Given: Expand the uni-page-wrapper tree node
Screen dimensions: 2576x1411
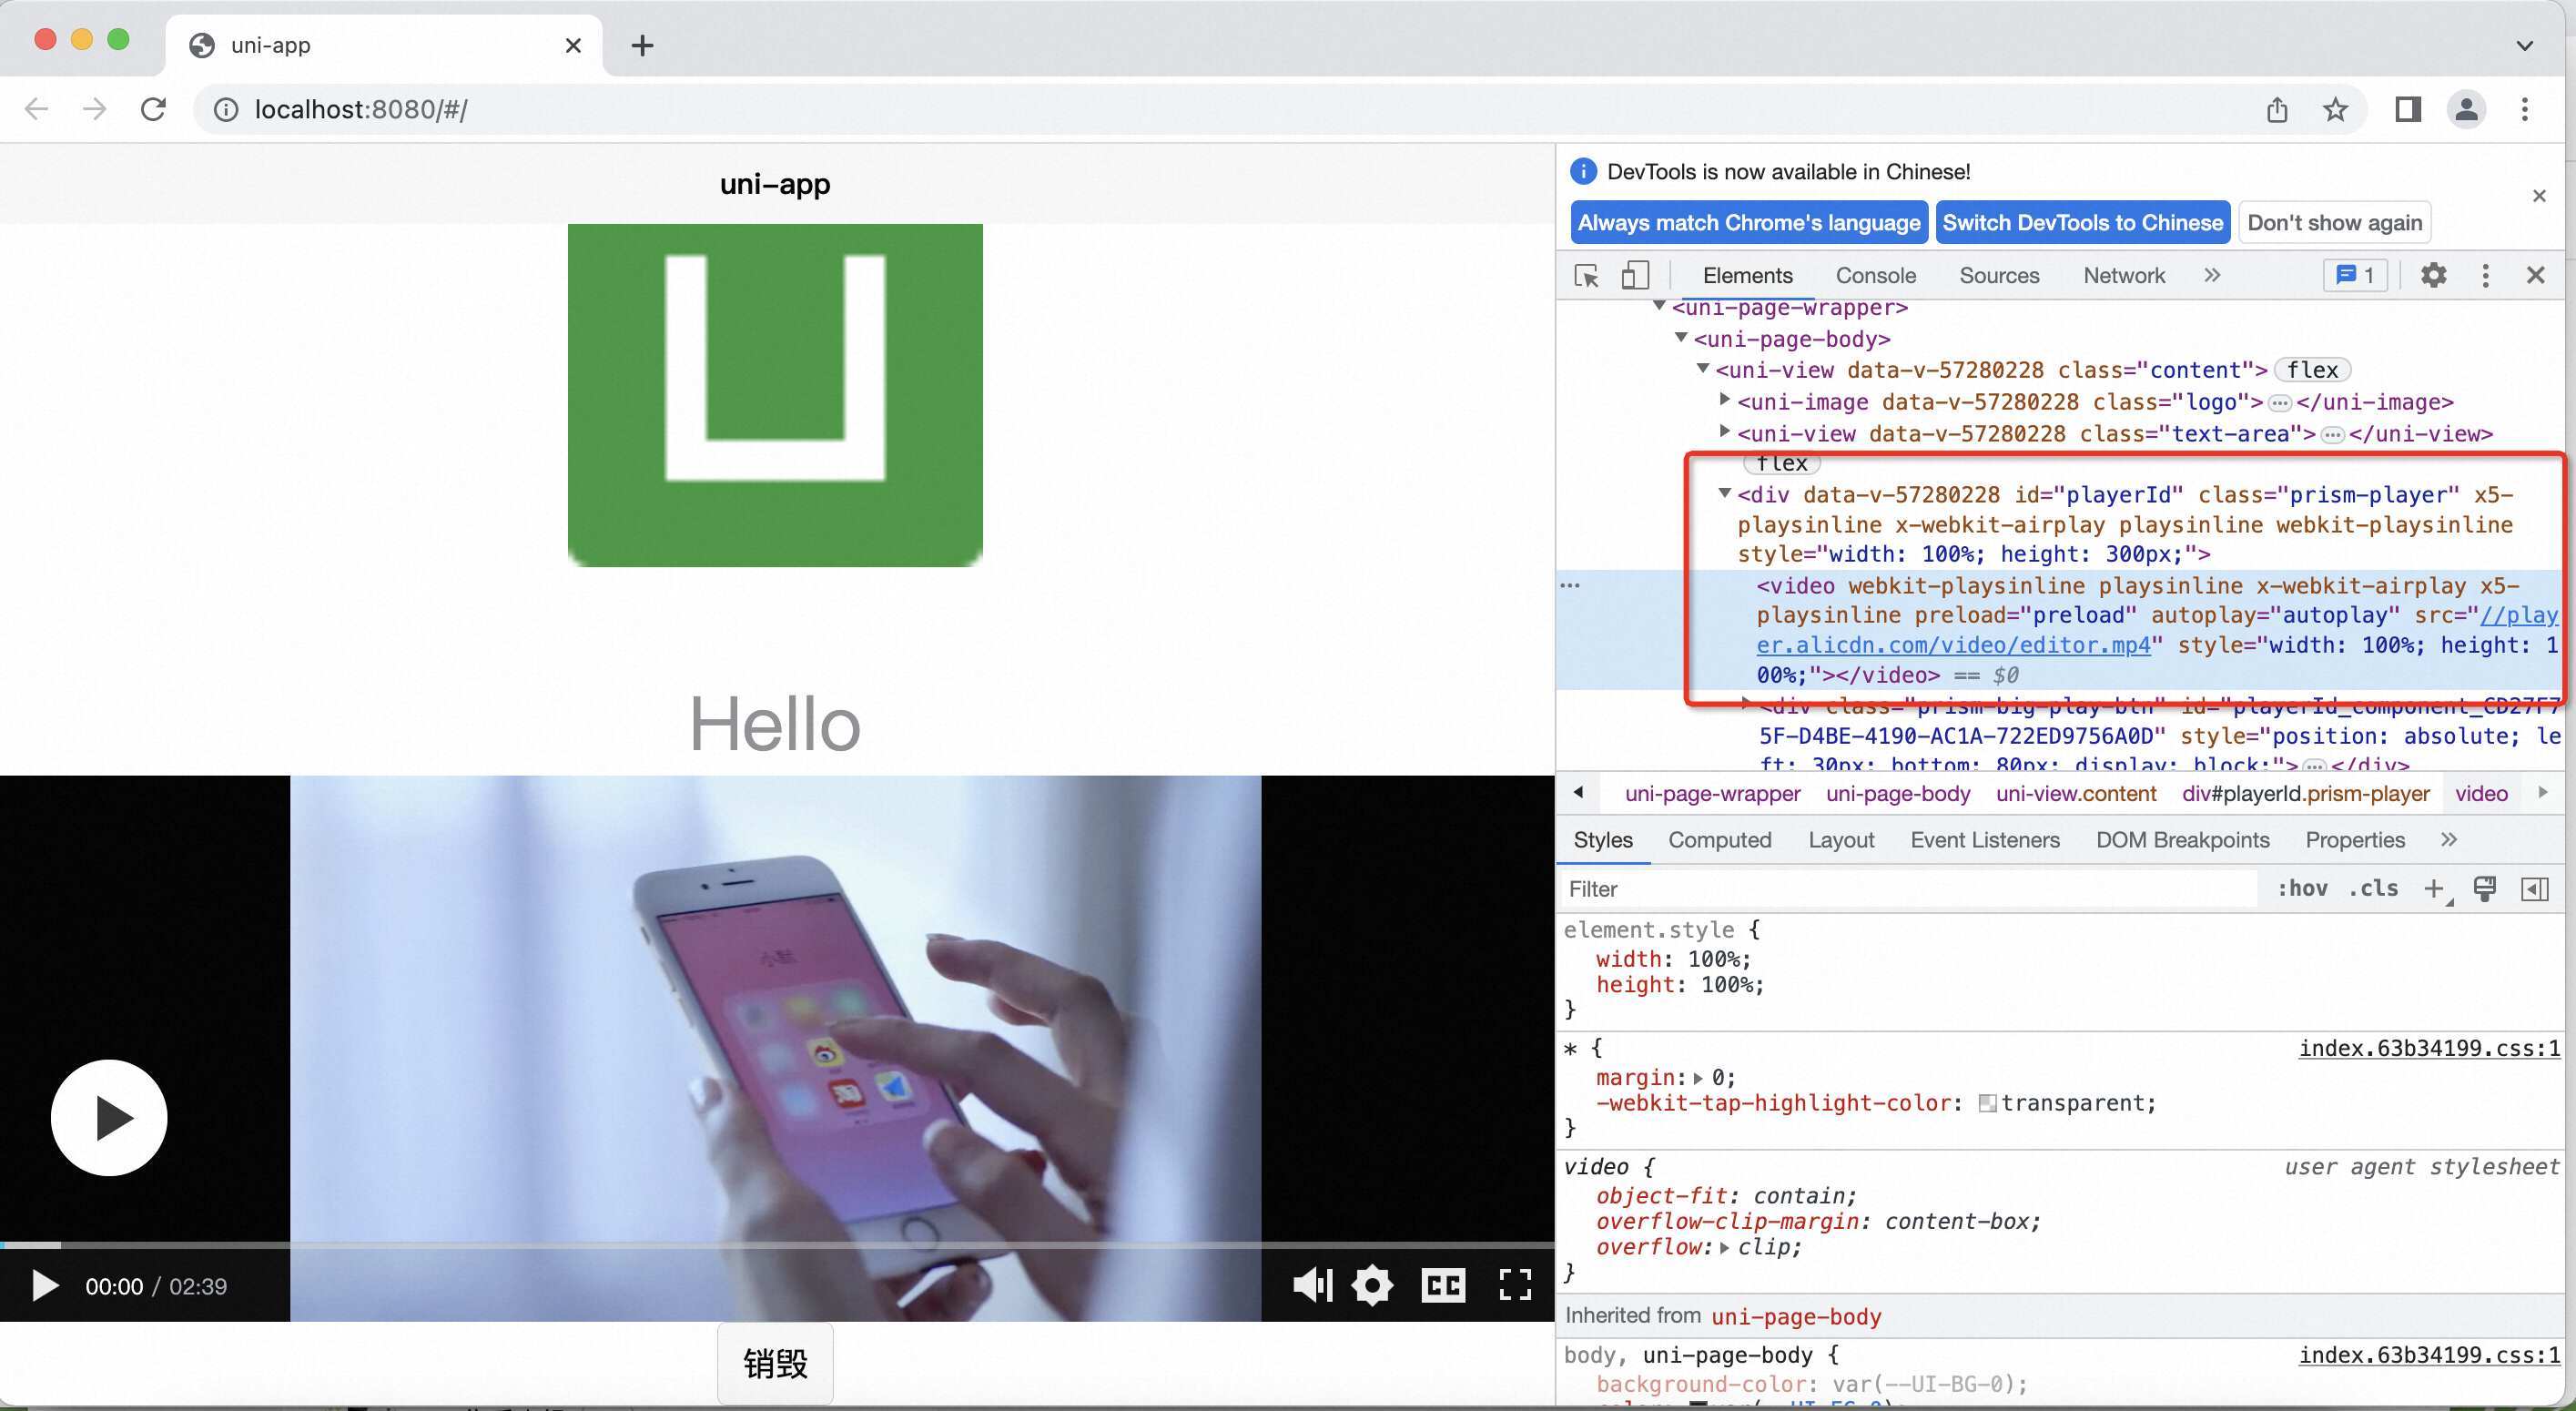Looking at the screenshot, I should (1658, 308).
